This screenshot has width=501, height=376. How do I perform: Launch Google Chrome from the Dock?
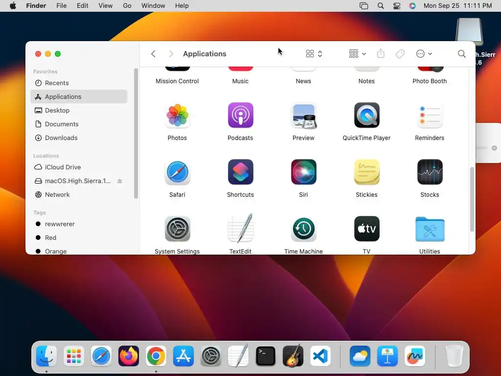point(156,356)
